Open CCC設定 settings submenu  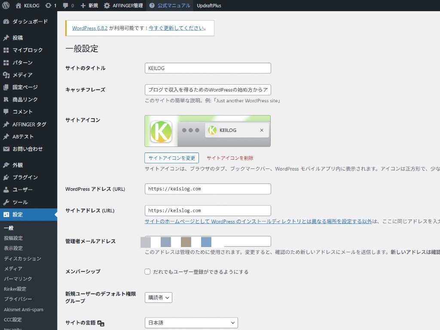12,320
